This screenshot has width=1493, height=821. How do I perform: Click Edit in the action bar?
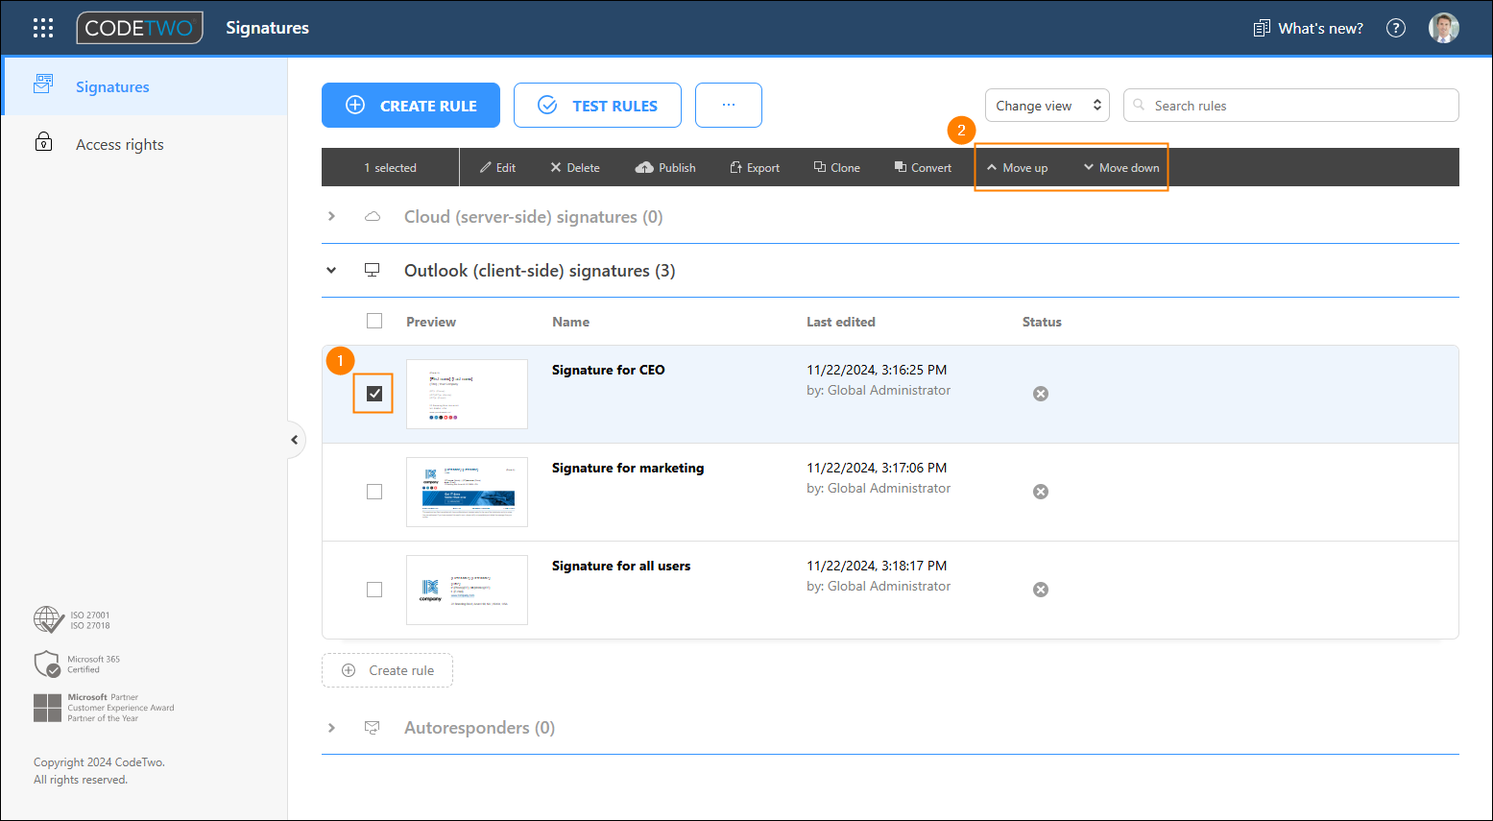498,167
